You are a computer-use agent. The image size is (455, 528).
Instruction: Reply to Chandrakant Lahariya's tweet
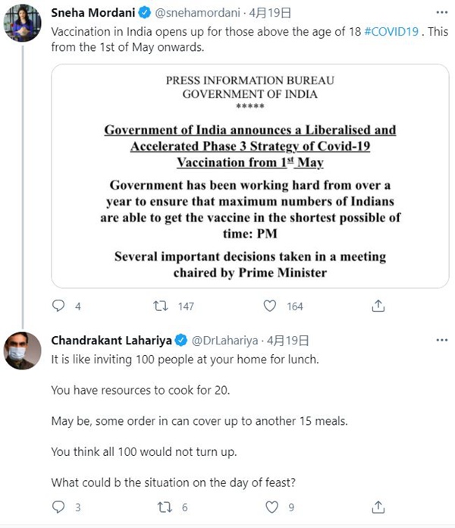point(59,508)
